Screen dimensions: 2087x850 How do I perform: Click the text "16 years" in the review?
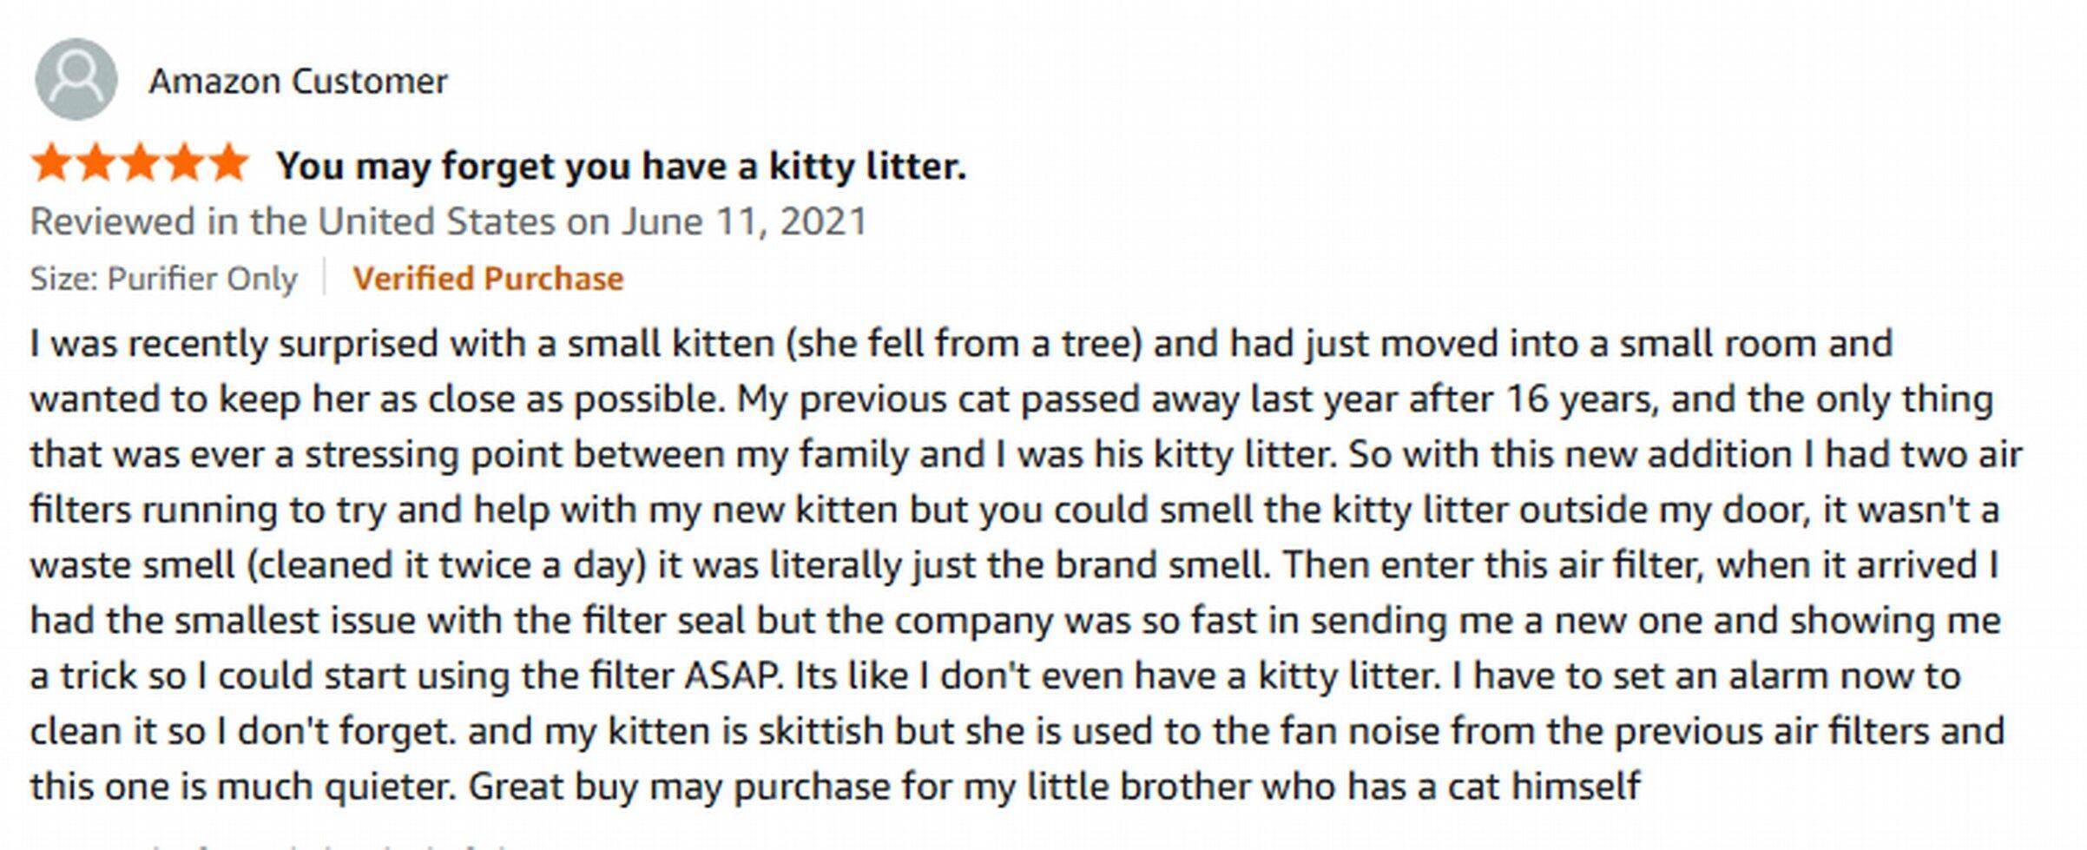pos(1582,399)
